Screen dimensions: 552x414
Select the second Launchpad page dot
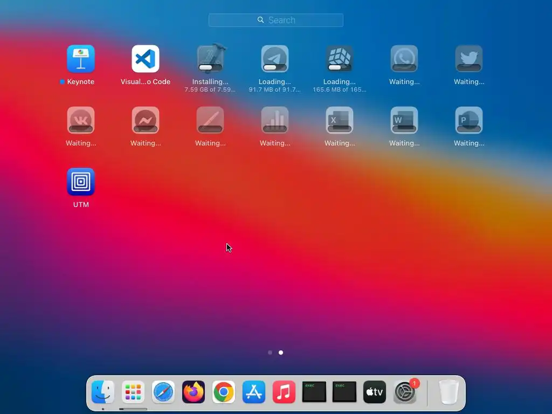tap(281, 353)
